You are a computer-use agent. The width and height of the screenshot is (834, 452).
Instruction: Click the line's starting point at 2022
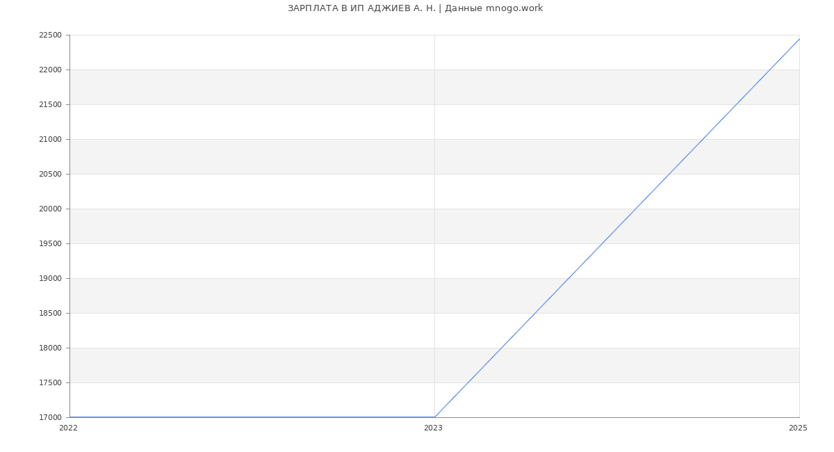pyautogui.click(x=70, y=417)
